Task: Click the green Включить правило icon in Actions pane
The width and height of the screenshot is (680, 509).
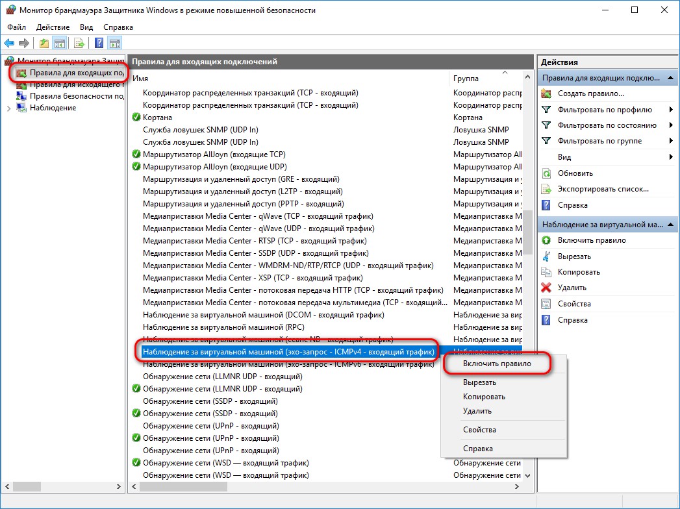Action: 546,240
